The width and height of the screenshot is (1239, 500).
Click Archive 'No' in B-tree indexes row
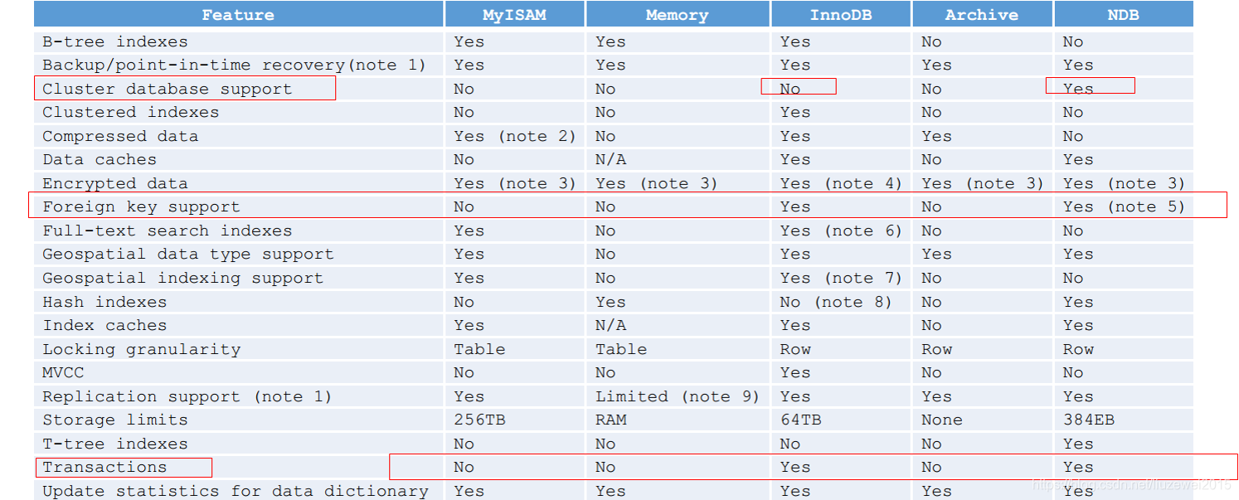click(932, 41)
